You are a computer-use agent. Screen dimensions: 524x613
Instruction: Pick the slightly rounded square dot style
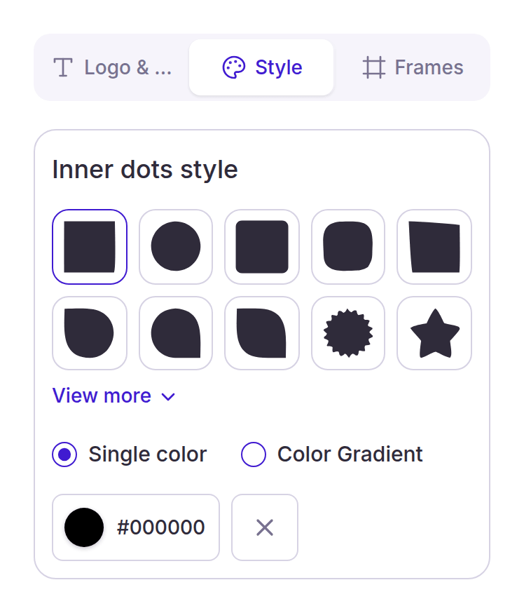[x=262, y=247]
